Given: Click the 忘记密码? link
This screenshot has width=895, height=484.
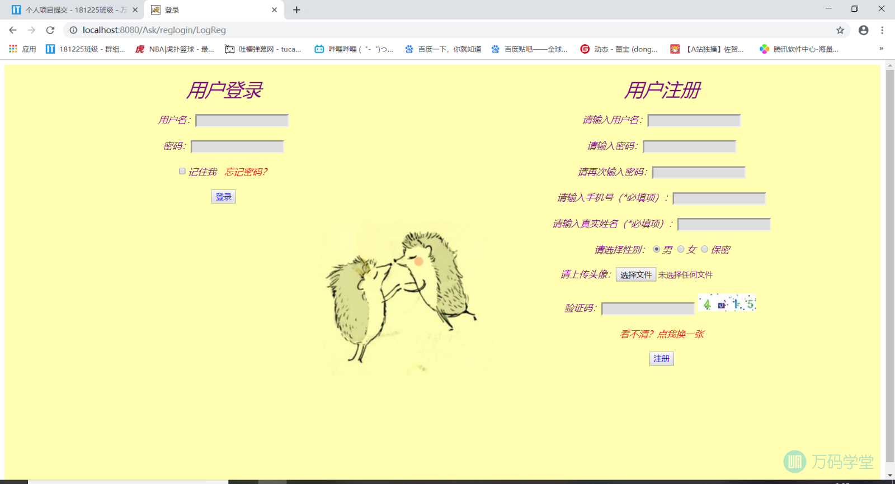Looking at the screenshot, I should pyautogui.click(x=246, y=172).
